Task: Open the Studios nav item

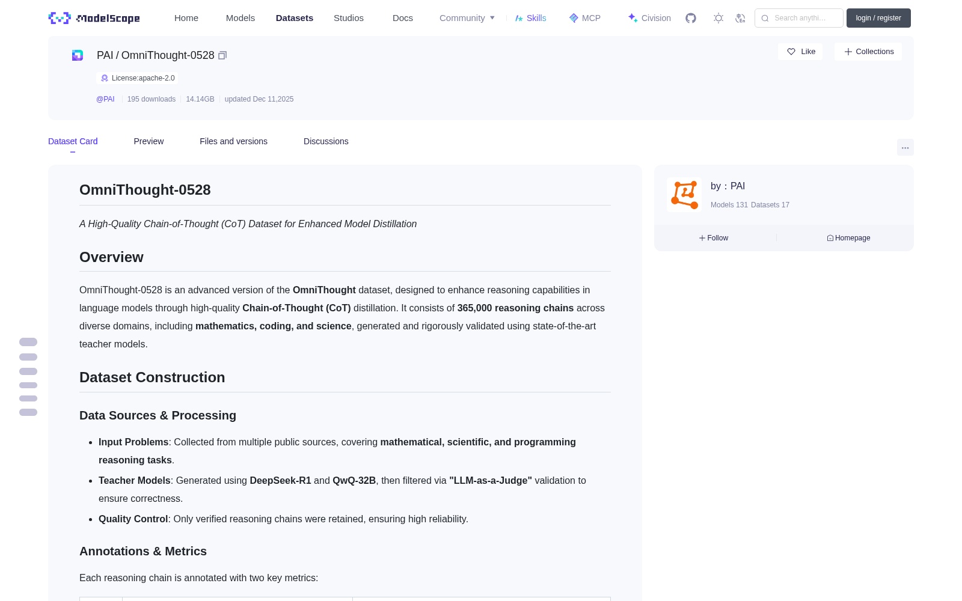Action: (349, 18)
